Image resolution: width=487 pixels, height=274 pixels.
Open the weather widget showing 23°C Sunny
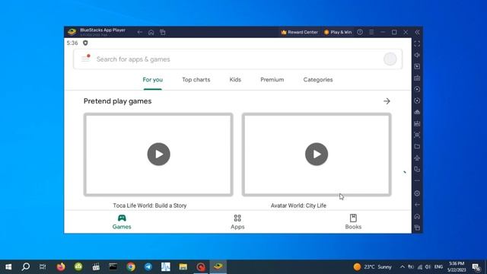point(372,267)
